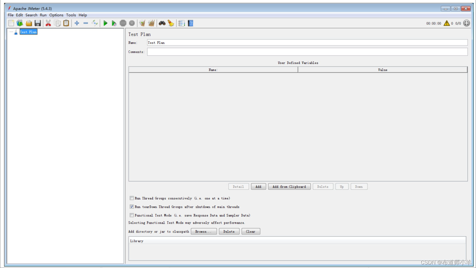476x268 pixels.
Task: Click Start no pauses icon
Action: pyautogui.click(x=114, y=23)
